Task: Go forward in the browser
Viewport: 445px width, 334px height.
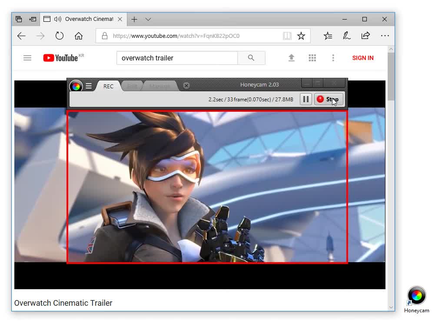Action: [x=40, y=36]
